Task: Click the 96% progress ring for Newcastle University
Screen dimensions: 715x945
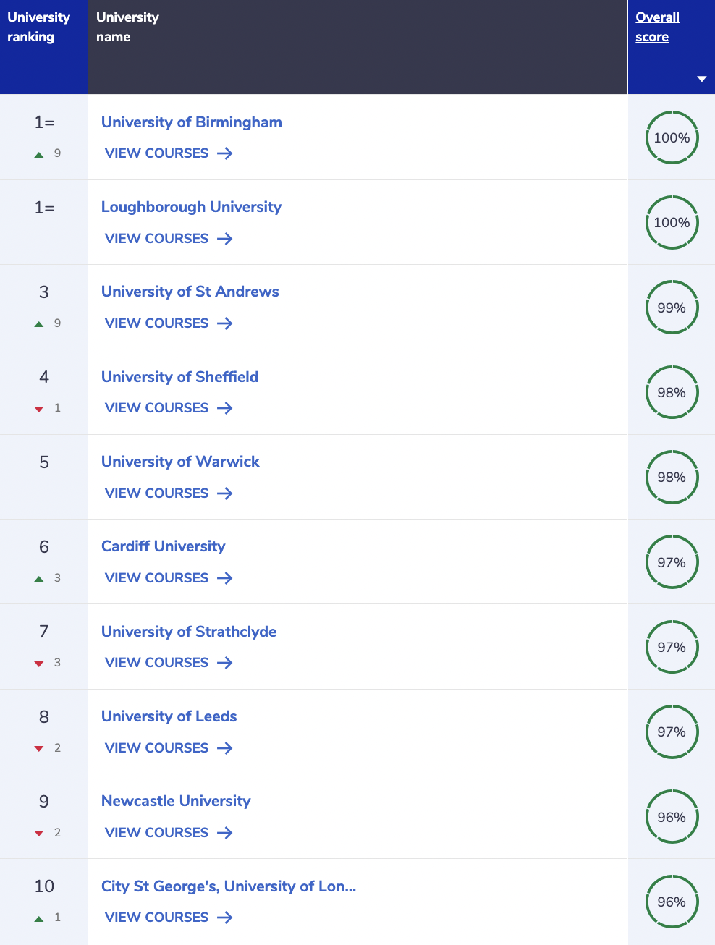Action: (672, 817)
